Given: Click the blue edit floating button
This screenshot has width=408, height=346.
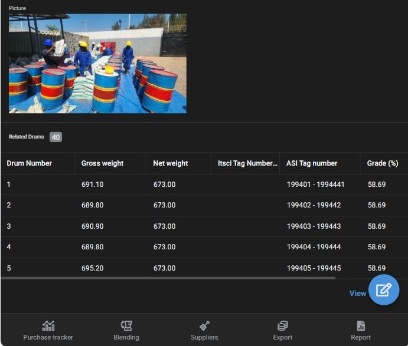Looking at the screenshot, I should [384, 289].
